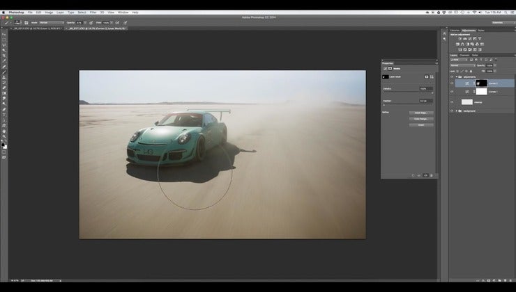Toggle the brush panel icon in options bar

(26, 23)
